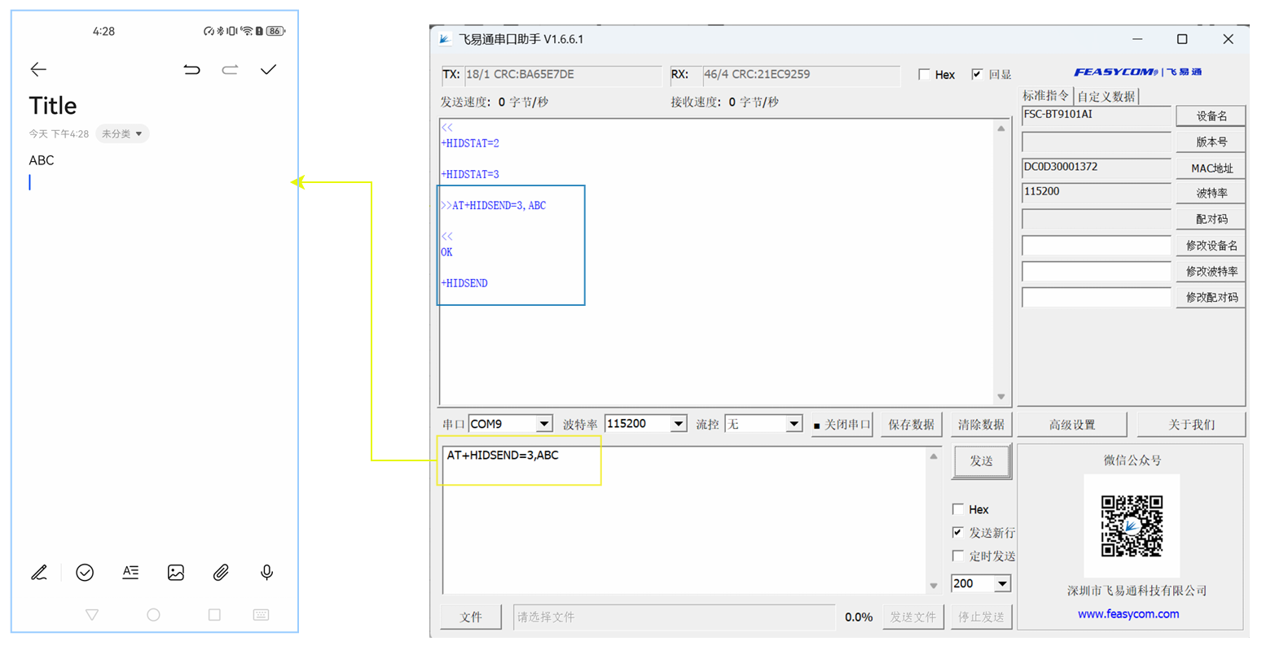Toggle the 回显 echo checkbox

977,75
